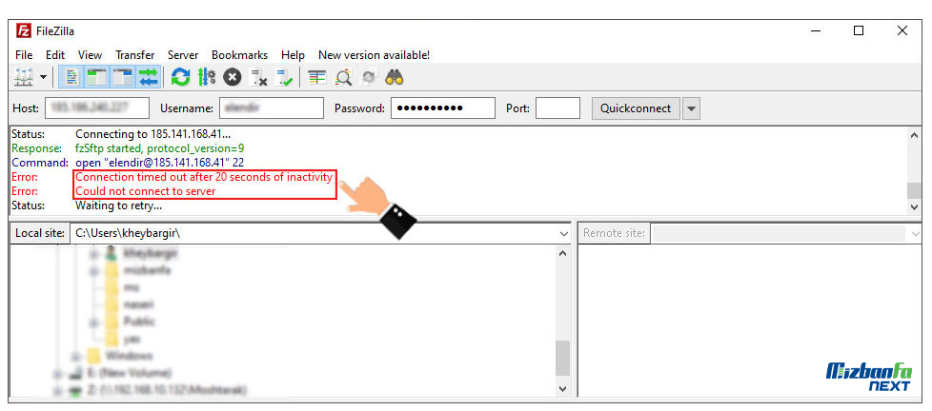Select the Public folder
This screenshot has height=411, width=932.
point(140,322)
